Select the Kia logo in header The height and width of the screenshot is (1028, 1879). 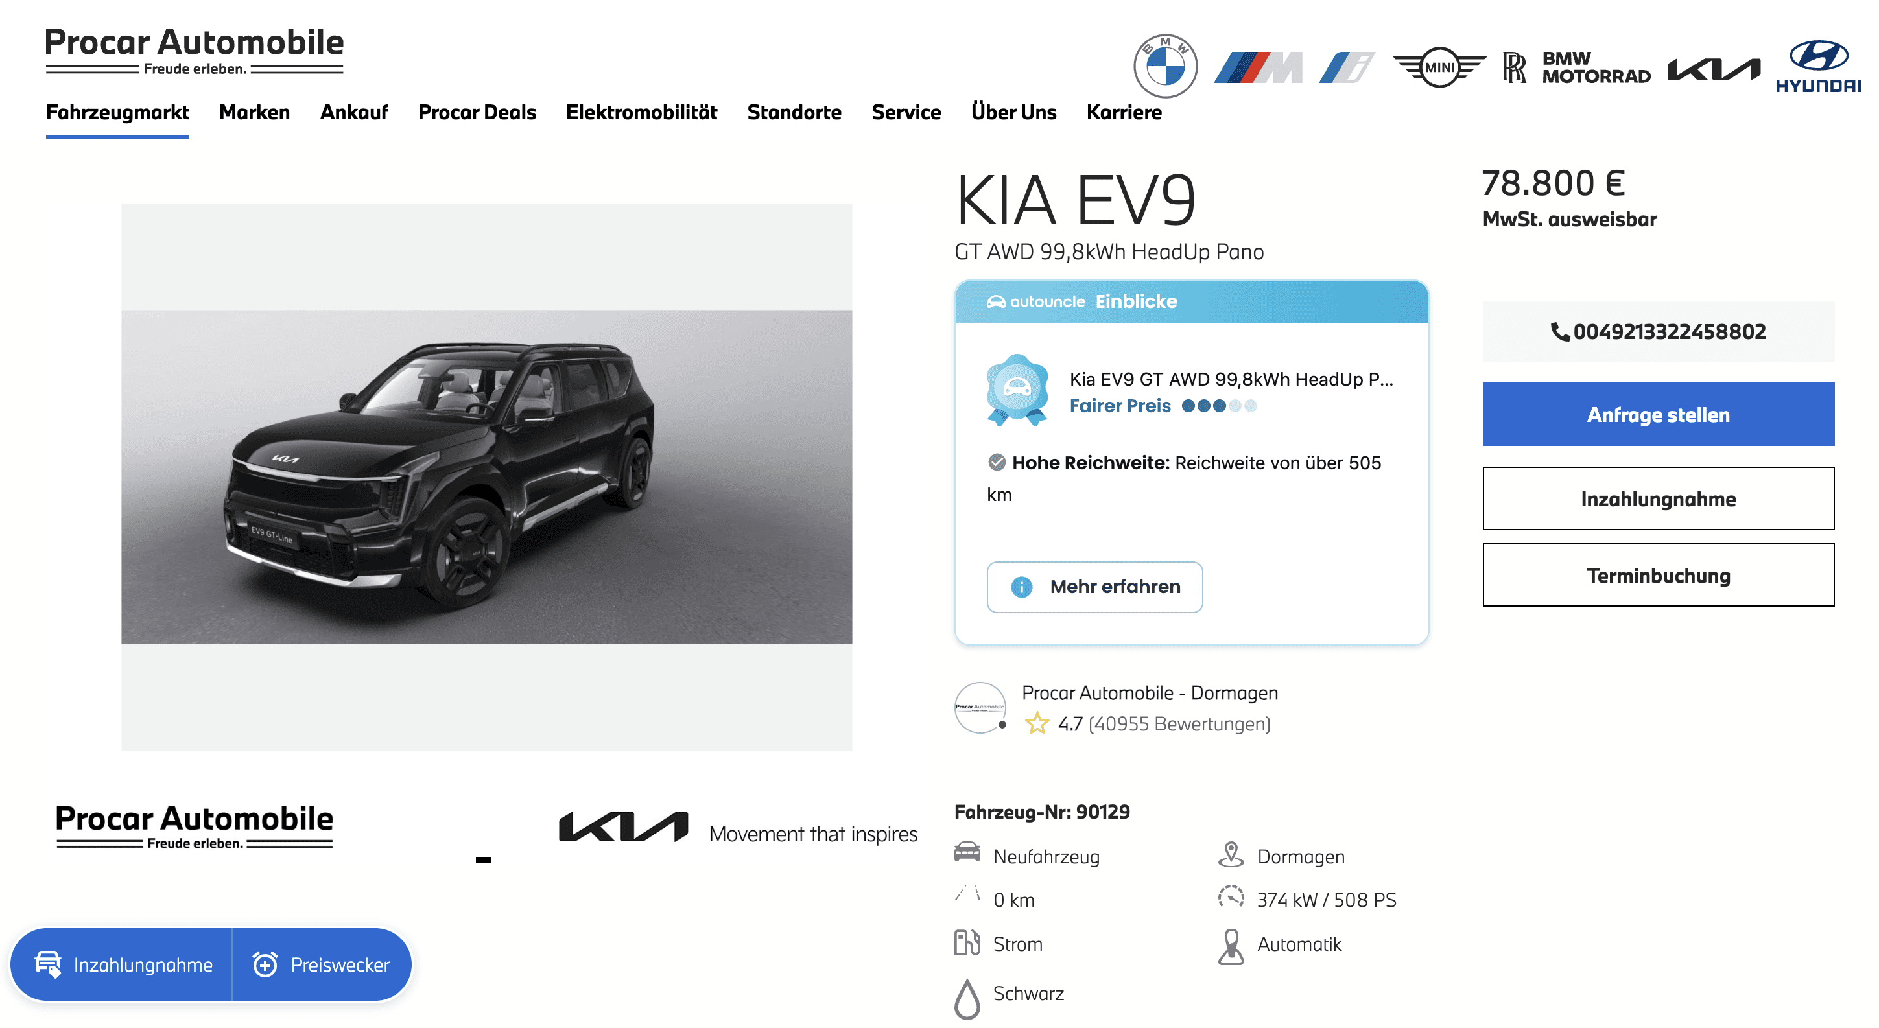click(x=1714, y=69)
